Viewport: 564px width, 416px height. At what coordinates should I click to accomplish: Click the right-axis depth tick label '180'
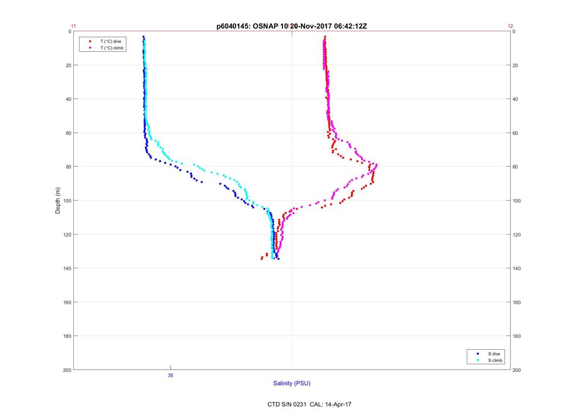pos(517,336)
